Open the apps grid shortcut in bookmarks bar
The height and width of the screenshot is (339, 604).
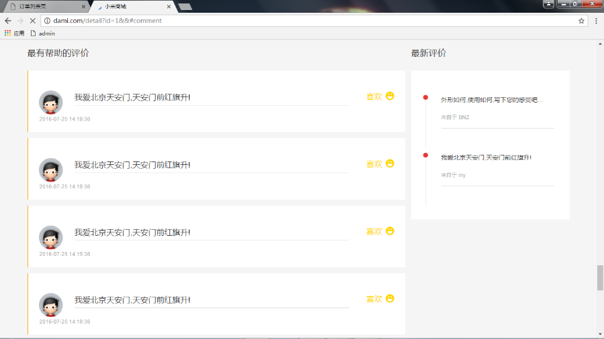pos(14,33)
